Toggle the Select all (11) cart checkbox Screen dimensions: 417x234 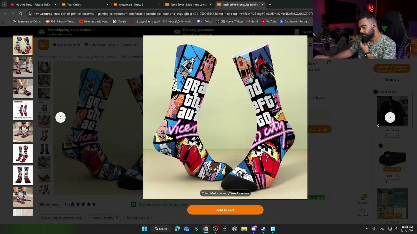375,92
